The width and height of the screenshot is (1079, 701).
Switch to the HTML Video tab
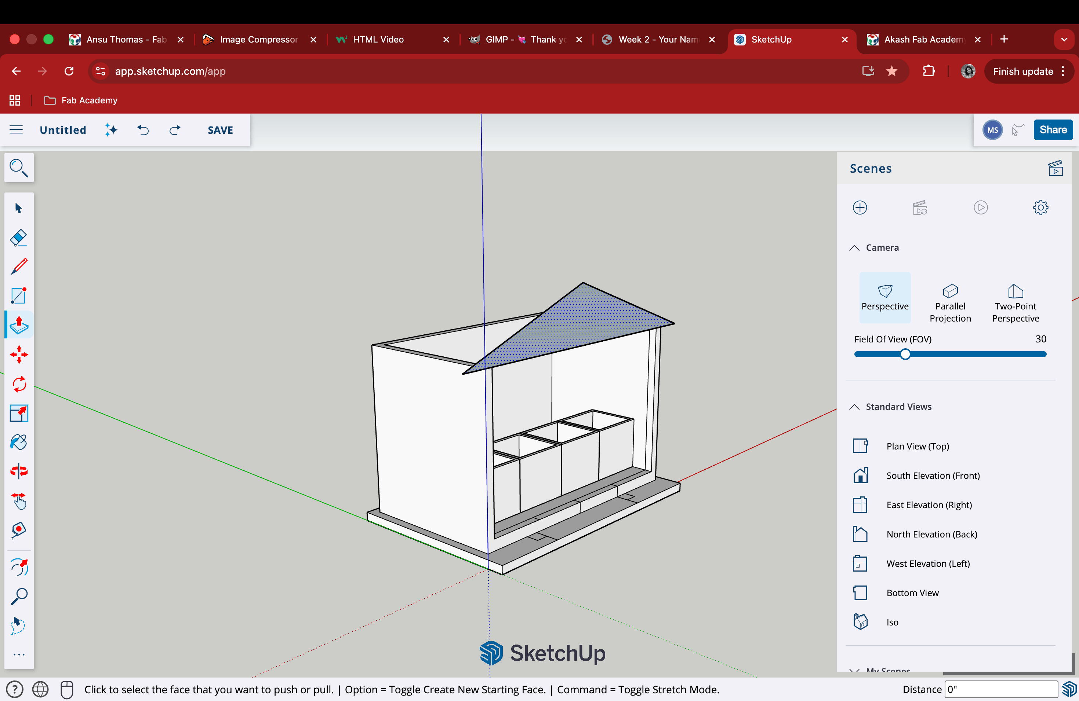click(x=378, y=39)
